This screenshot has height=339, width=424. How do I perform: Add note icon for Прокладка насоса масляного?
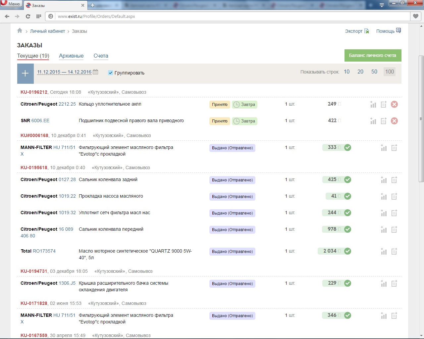click(x=394, y=196)
